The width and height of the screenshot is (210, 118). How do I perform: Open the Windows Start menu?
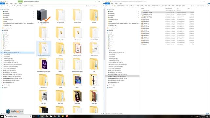click(2, 116)
